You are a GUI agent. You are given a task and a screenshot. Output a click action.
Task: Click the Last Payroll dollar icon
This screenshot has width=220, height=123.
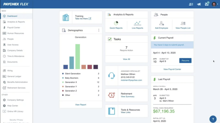point(154,79)
